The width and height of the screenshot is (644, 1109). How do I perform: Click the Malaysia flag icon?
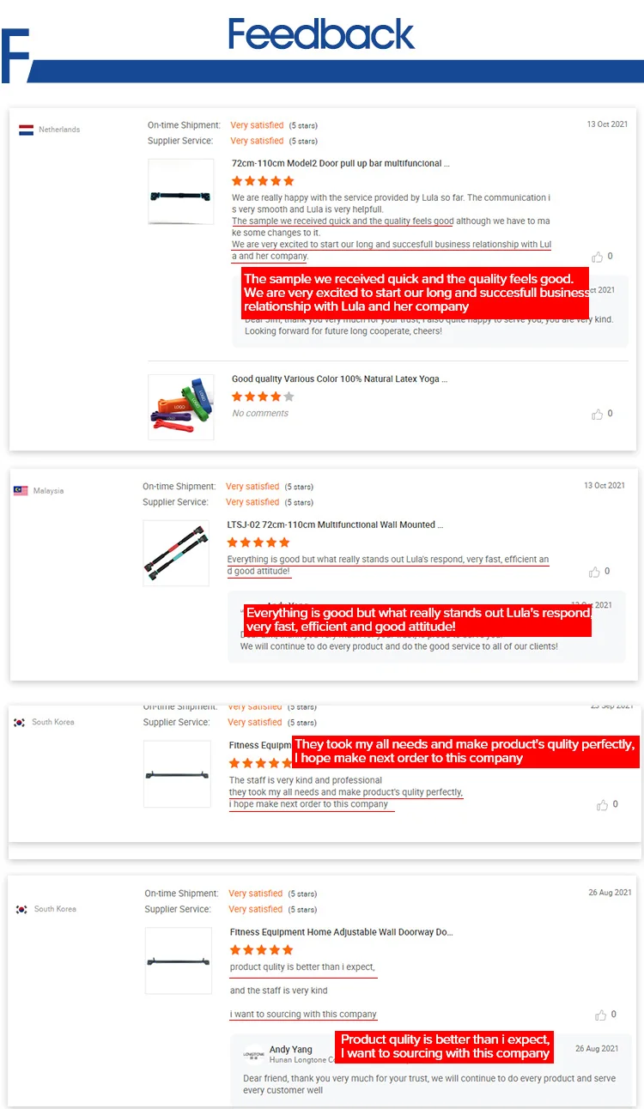click(x=21, y=491)
